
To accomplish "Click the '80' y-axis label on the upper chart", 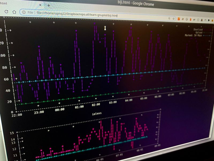I will pos(5,68).
